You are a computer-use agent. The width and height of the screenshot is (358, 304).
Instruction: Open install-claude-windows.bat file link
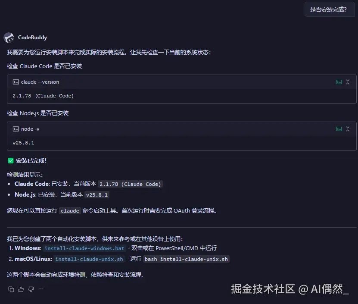84,248
